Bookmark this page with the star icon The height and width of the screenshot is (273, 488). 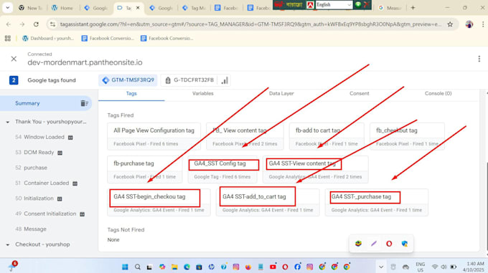[x=450, y=24]
